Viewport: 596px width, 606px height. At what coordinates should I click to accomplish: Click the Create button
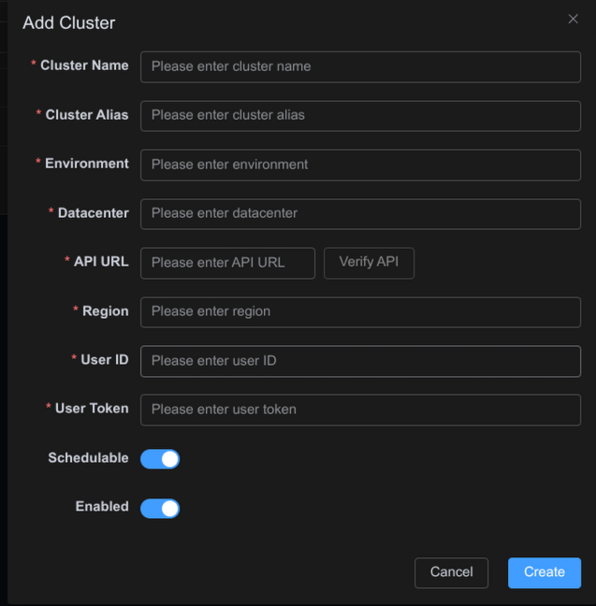click(x=545, y=572)
